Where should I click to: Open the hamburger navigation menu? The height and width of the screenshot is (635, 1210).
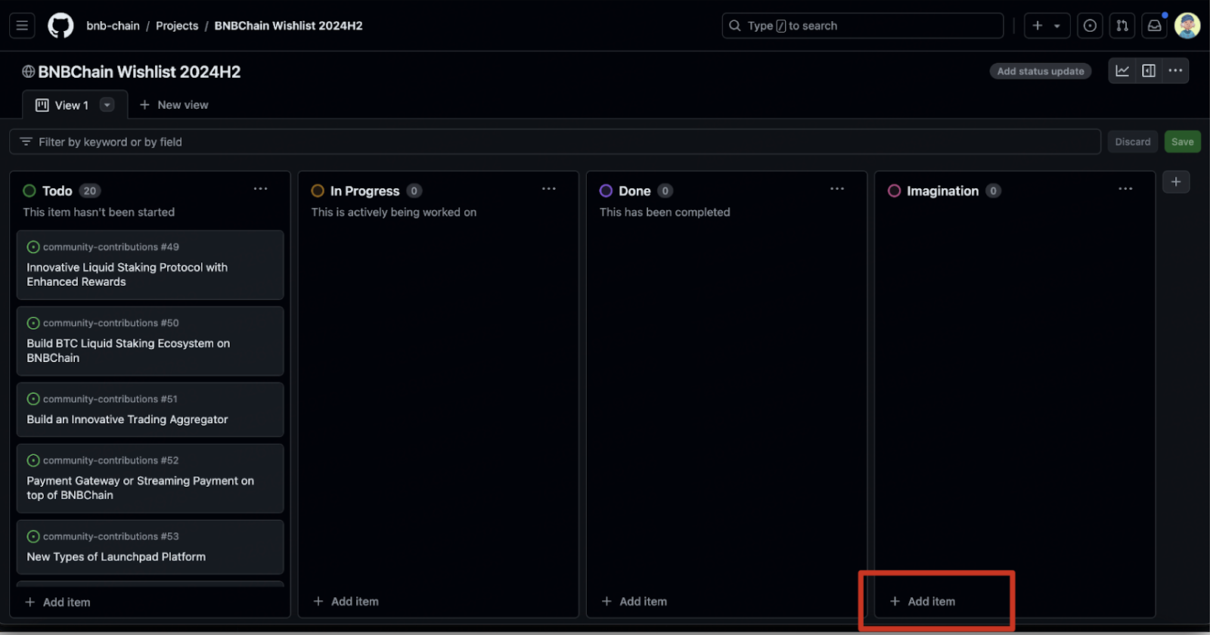[x=22, y=26]
